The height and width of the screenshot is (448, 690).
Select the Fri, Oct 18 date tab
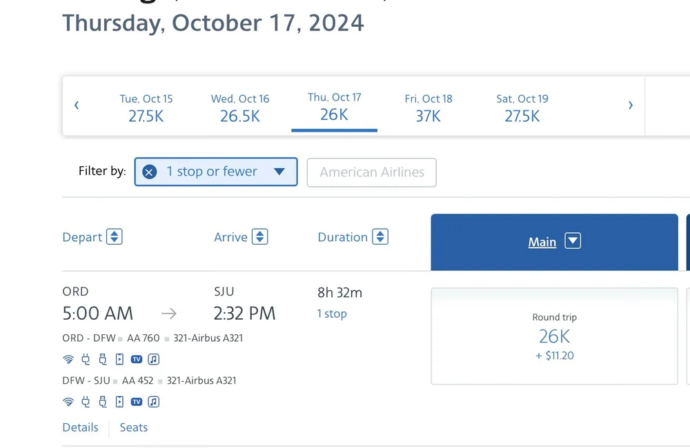tap(428, 108)
